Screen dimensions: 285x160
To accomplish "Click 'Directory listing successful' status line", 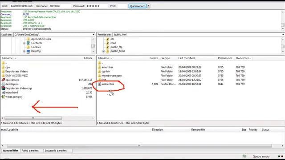I will pyautogui.click(x=37, y=29).
